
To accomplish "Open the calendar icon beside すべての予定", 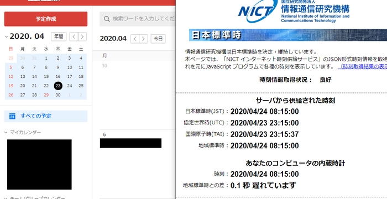I will point(12,116).
